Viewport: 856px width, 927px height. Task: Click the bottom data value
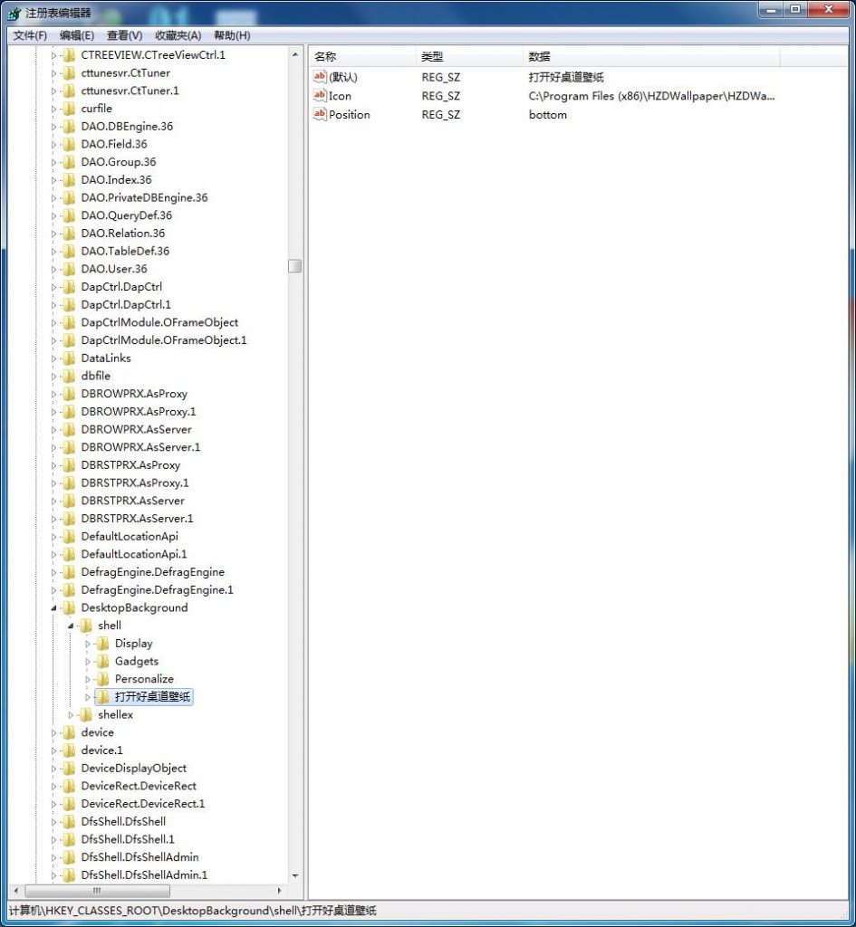tap(548, 115)
